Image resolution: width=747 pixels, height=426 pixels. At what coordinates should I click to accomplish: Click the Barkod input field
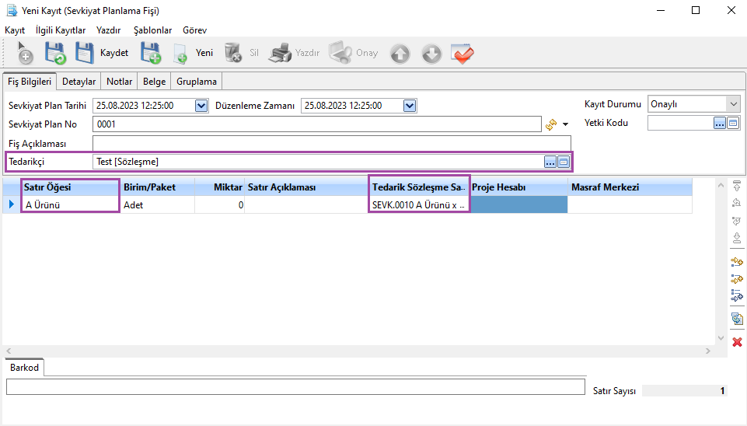(295, 386)
